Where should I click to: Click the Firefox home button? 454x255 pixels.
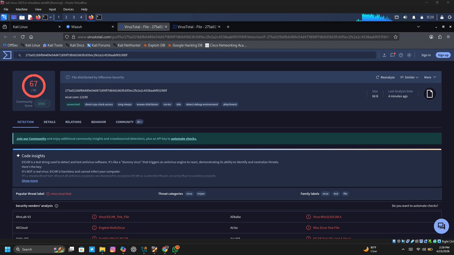(x=31, y=37)
